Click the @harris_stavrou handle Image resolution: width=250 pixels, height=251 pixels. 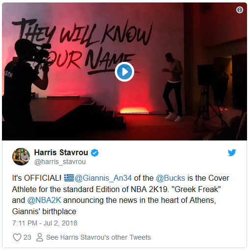click(60, 162)
